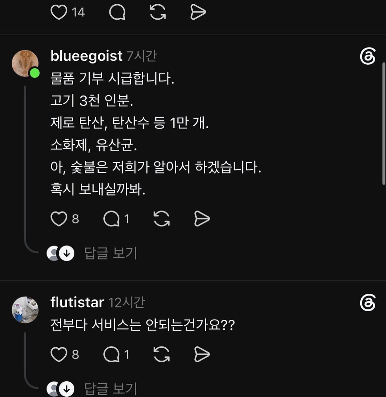Click the Threads logo beside blueegoist's post

(x=367, y=56)
